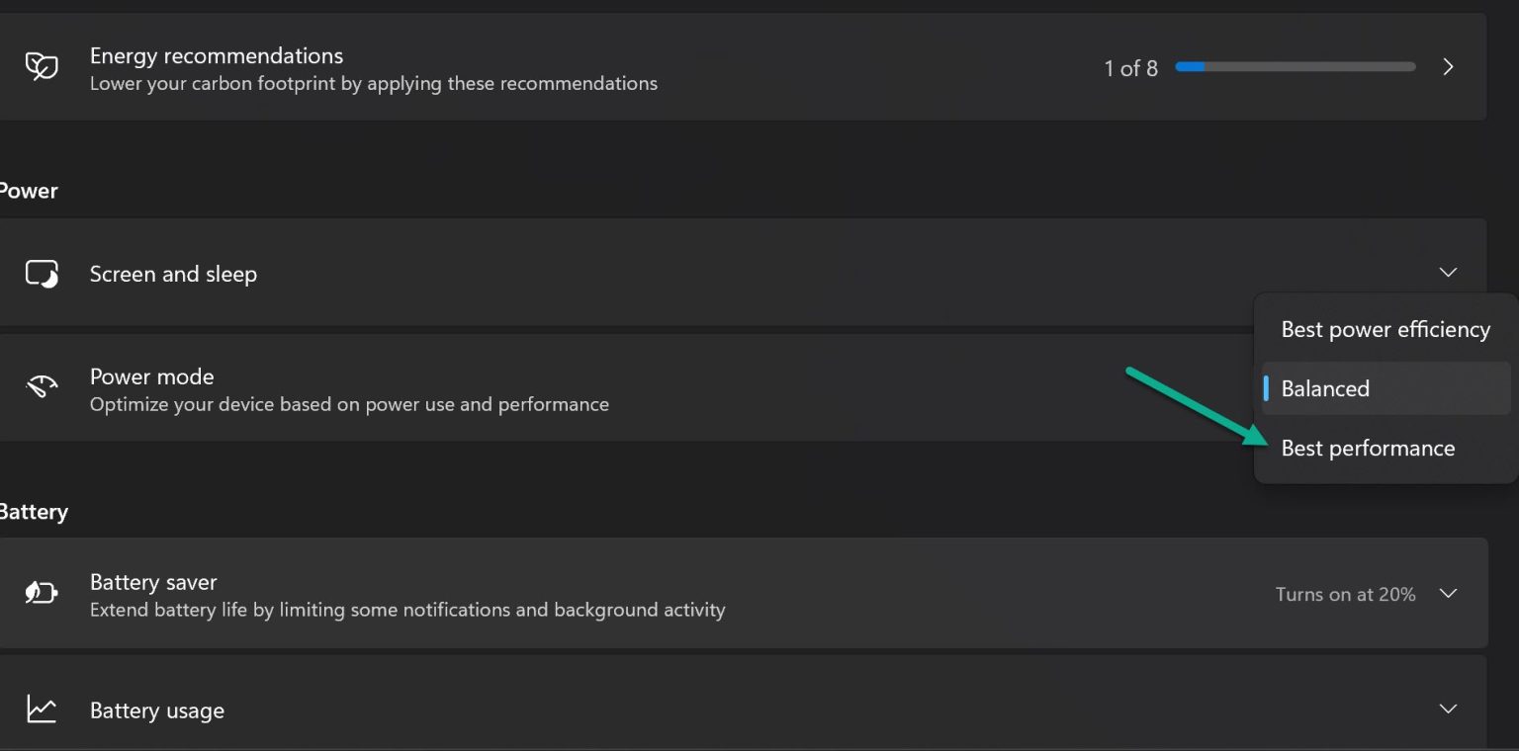Click the Battery usage chart icon

point(42,709)
